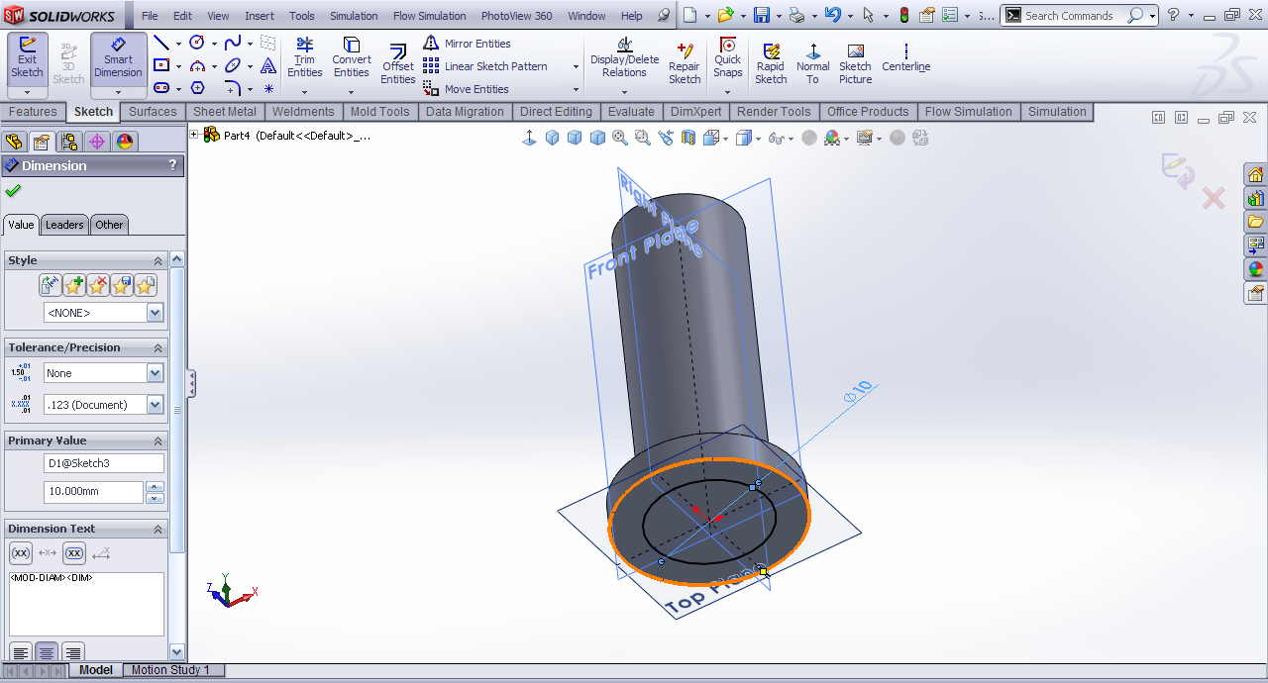The width and height of the screenshot is (1268, 683).
Task: Open the Repair Sketch tool
Action: click(685, 65)
